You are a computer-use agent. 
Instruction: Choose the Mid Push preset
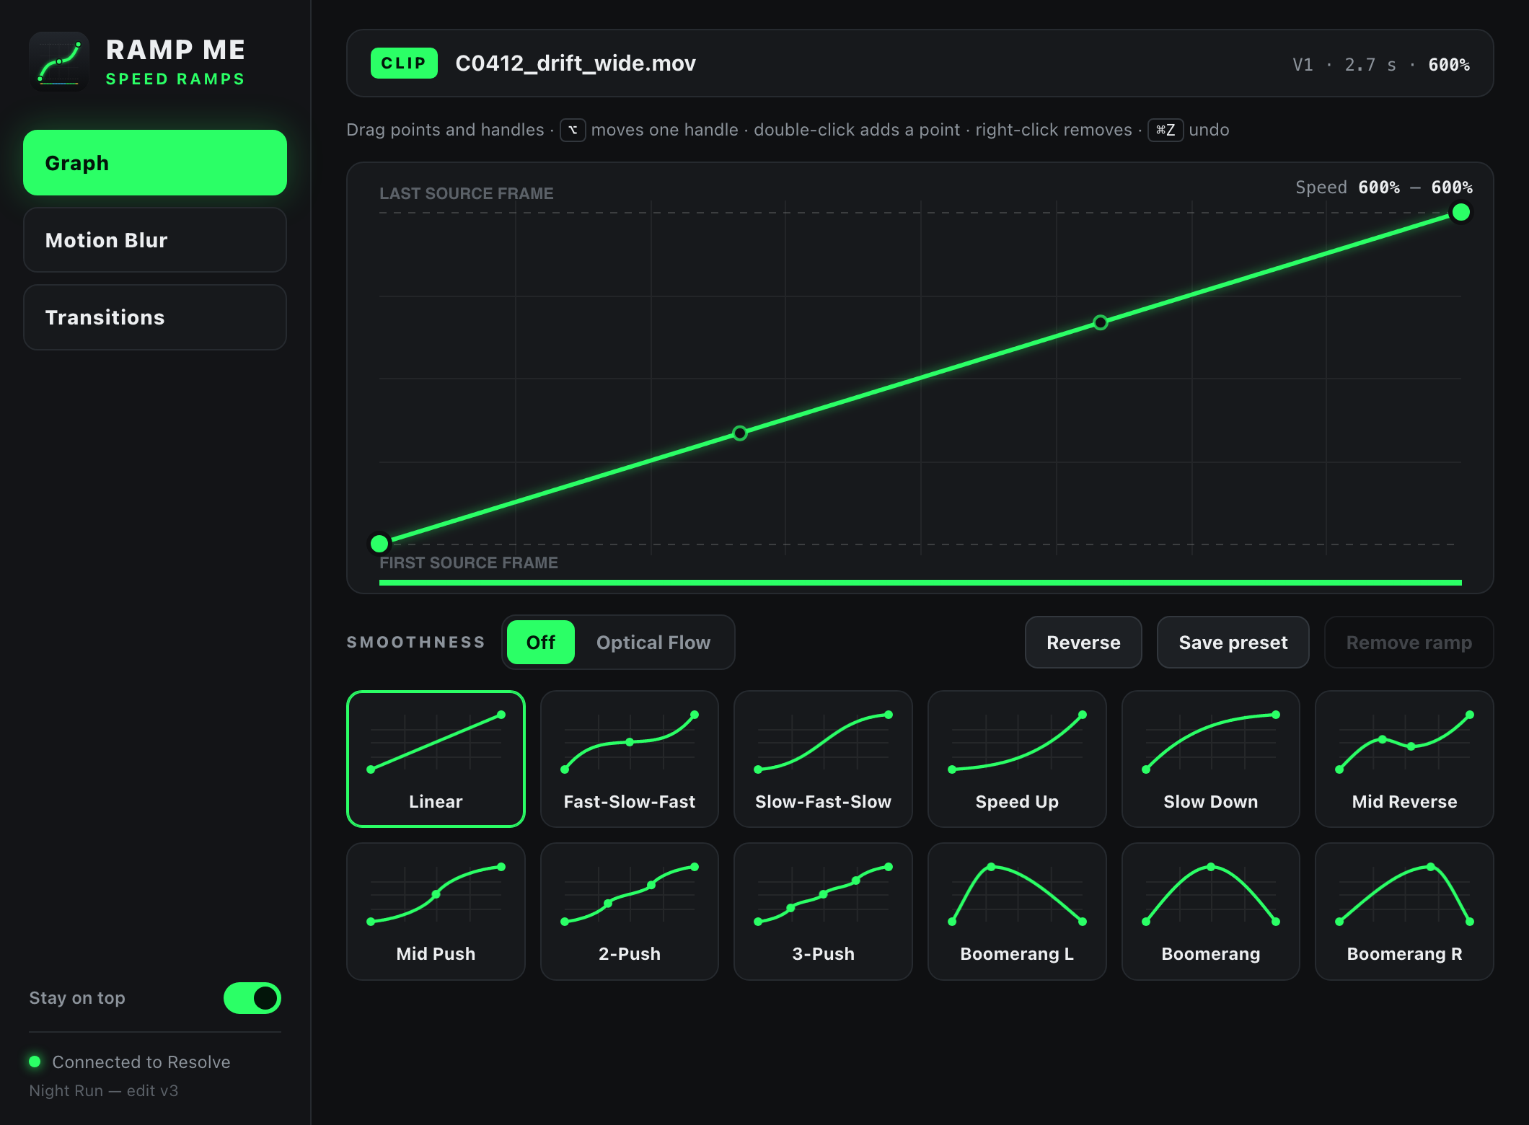pyautogui.click(x=436, y=912)
